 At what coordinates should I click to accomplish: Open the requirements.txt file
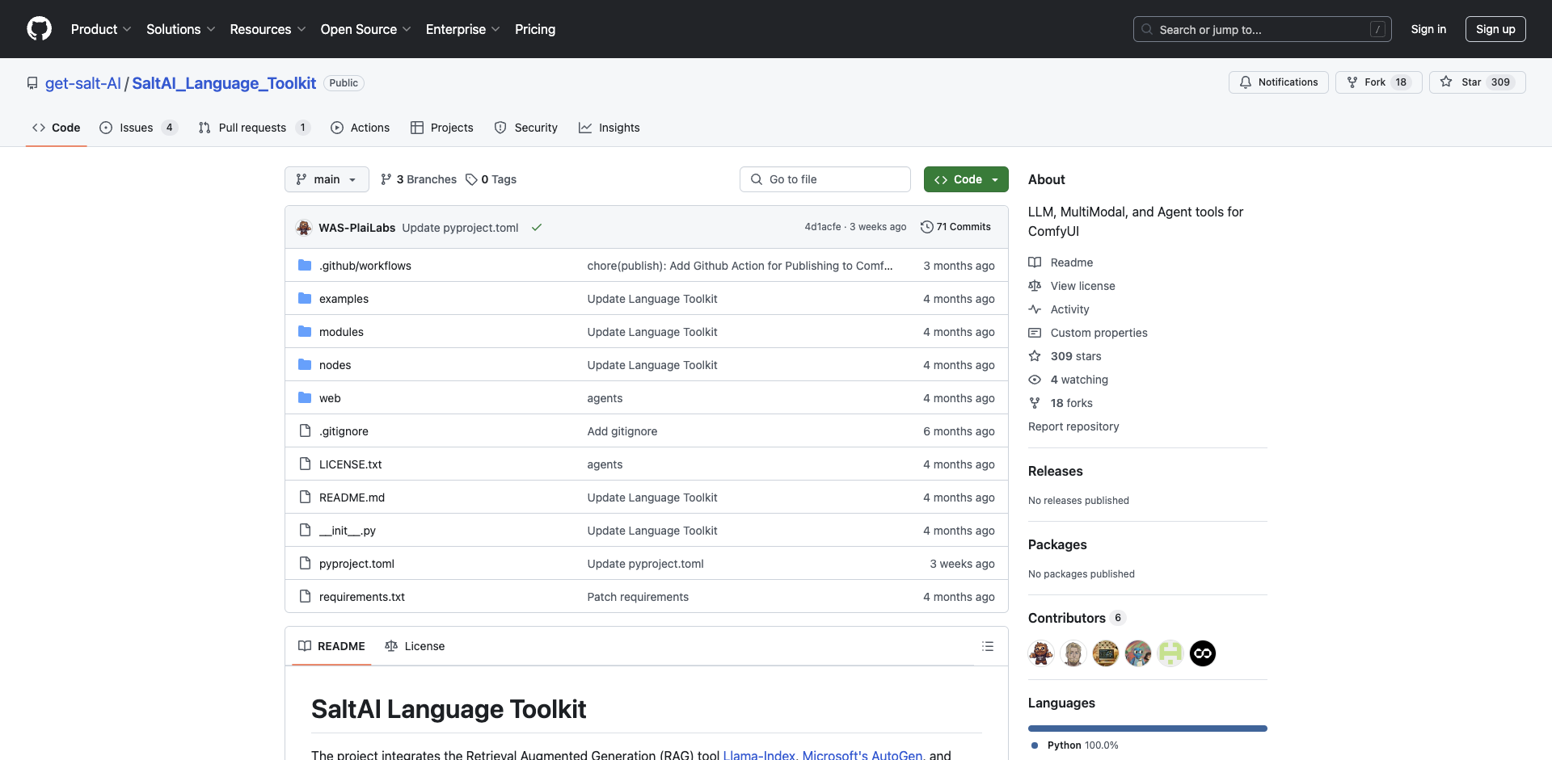362,597
